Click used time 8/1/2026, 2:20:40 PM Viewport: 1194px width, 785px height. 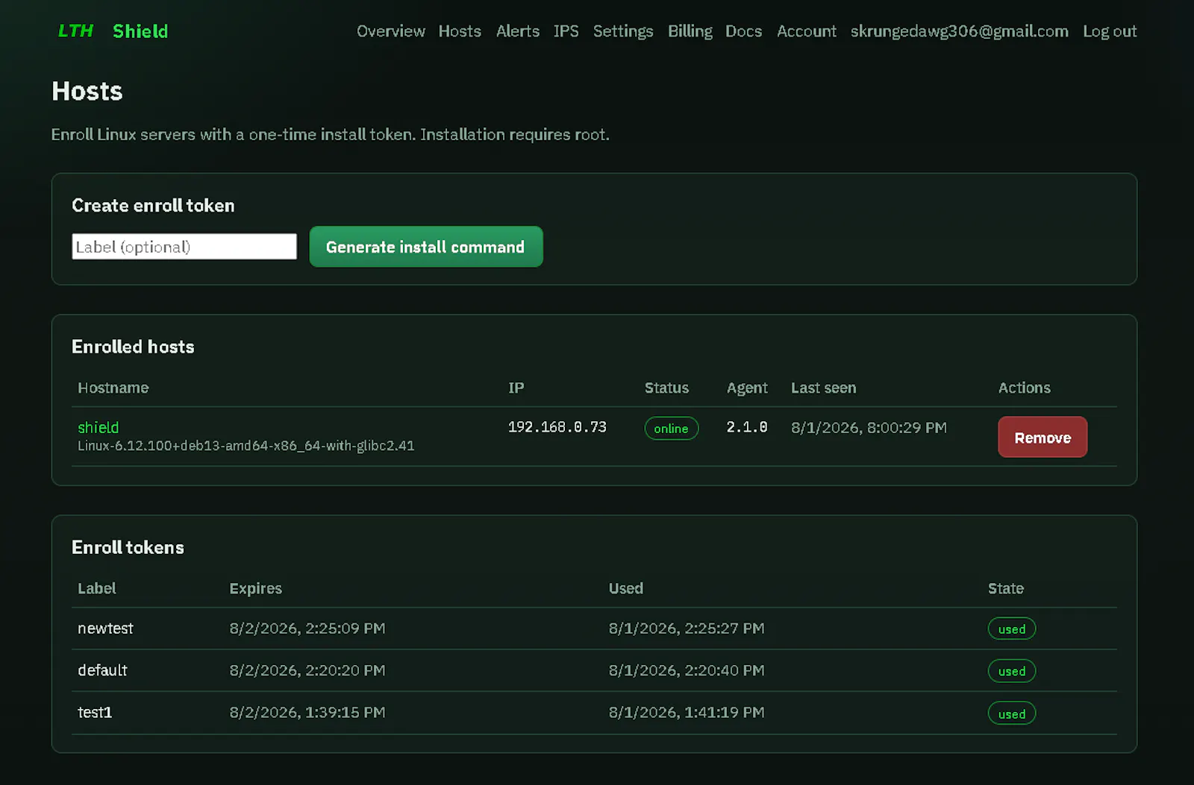point(687,670)
